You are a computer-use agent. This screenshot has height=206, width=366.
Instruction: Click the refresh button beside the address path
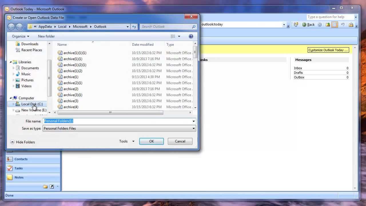click(x=134, y=27)
